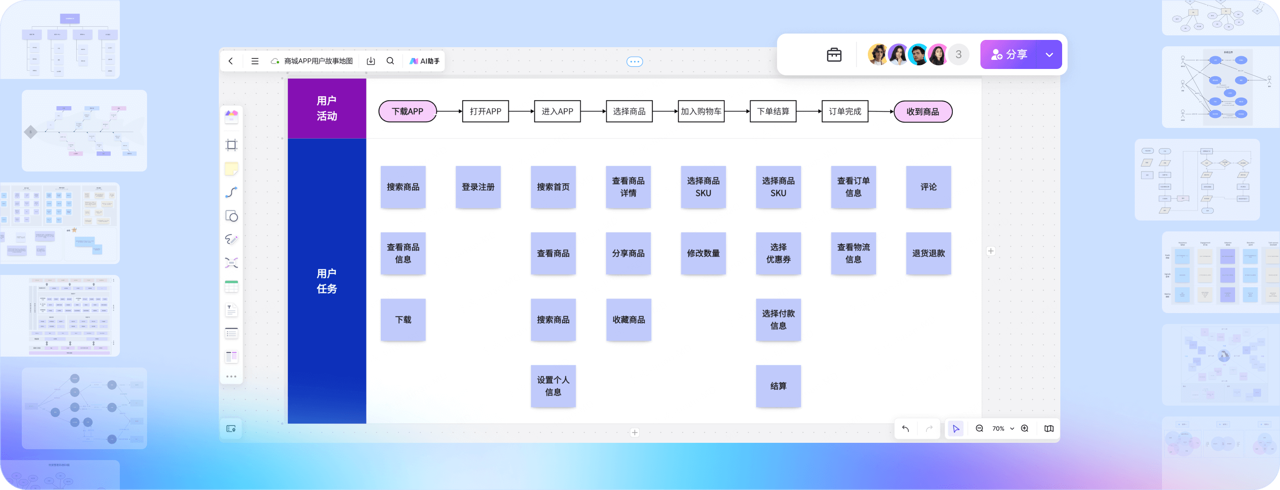Select the 分享商品 sticky note
This screenshot has width=1280, height=490.
(x=628, y=253)
